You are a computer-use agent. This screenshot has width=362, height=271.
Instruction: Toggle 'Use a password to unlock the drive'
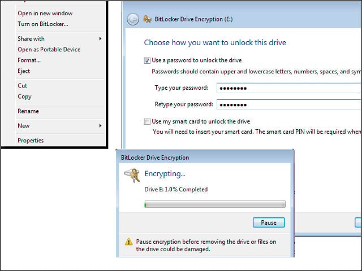tap(147, 60)
